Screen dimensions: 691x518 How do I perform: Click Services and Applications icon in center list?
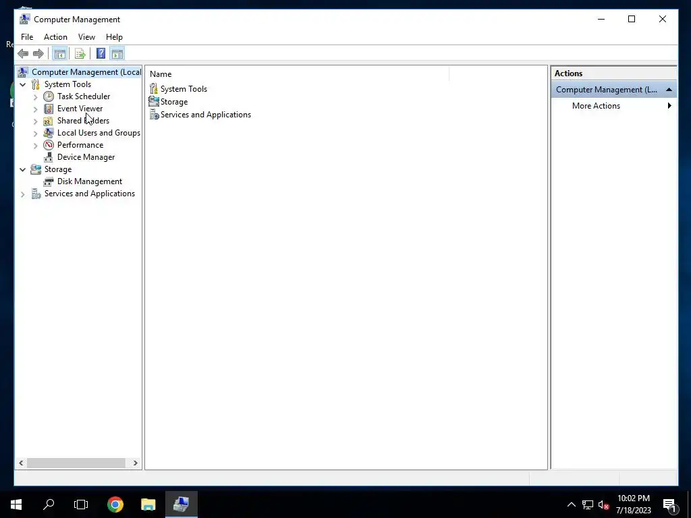154,115
